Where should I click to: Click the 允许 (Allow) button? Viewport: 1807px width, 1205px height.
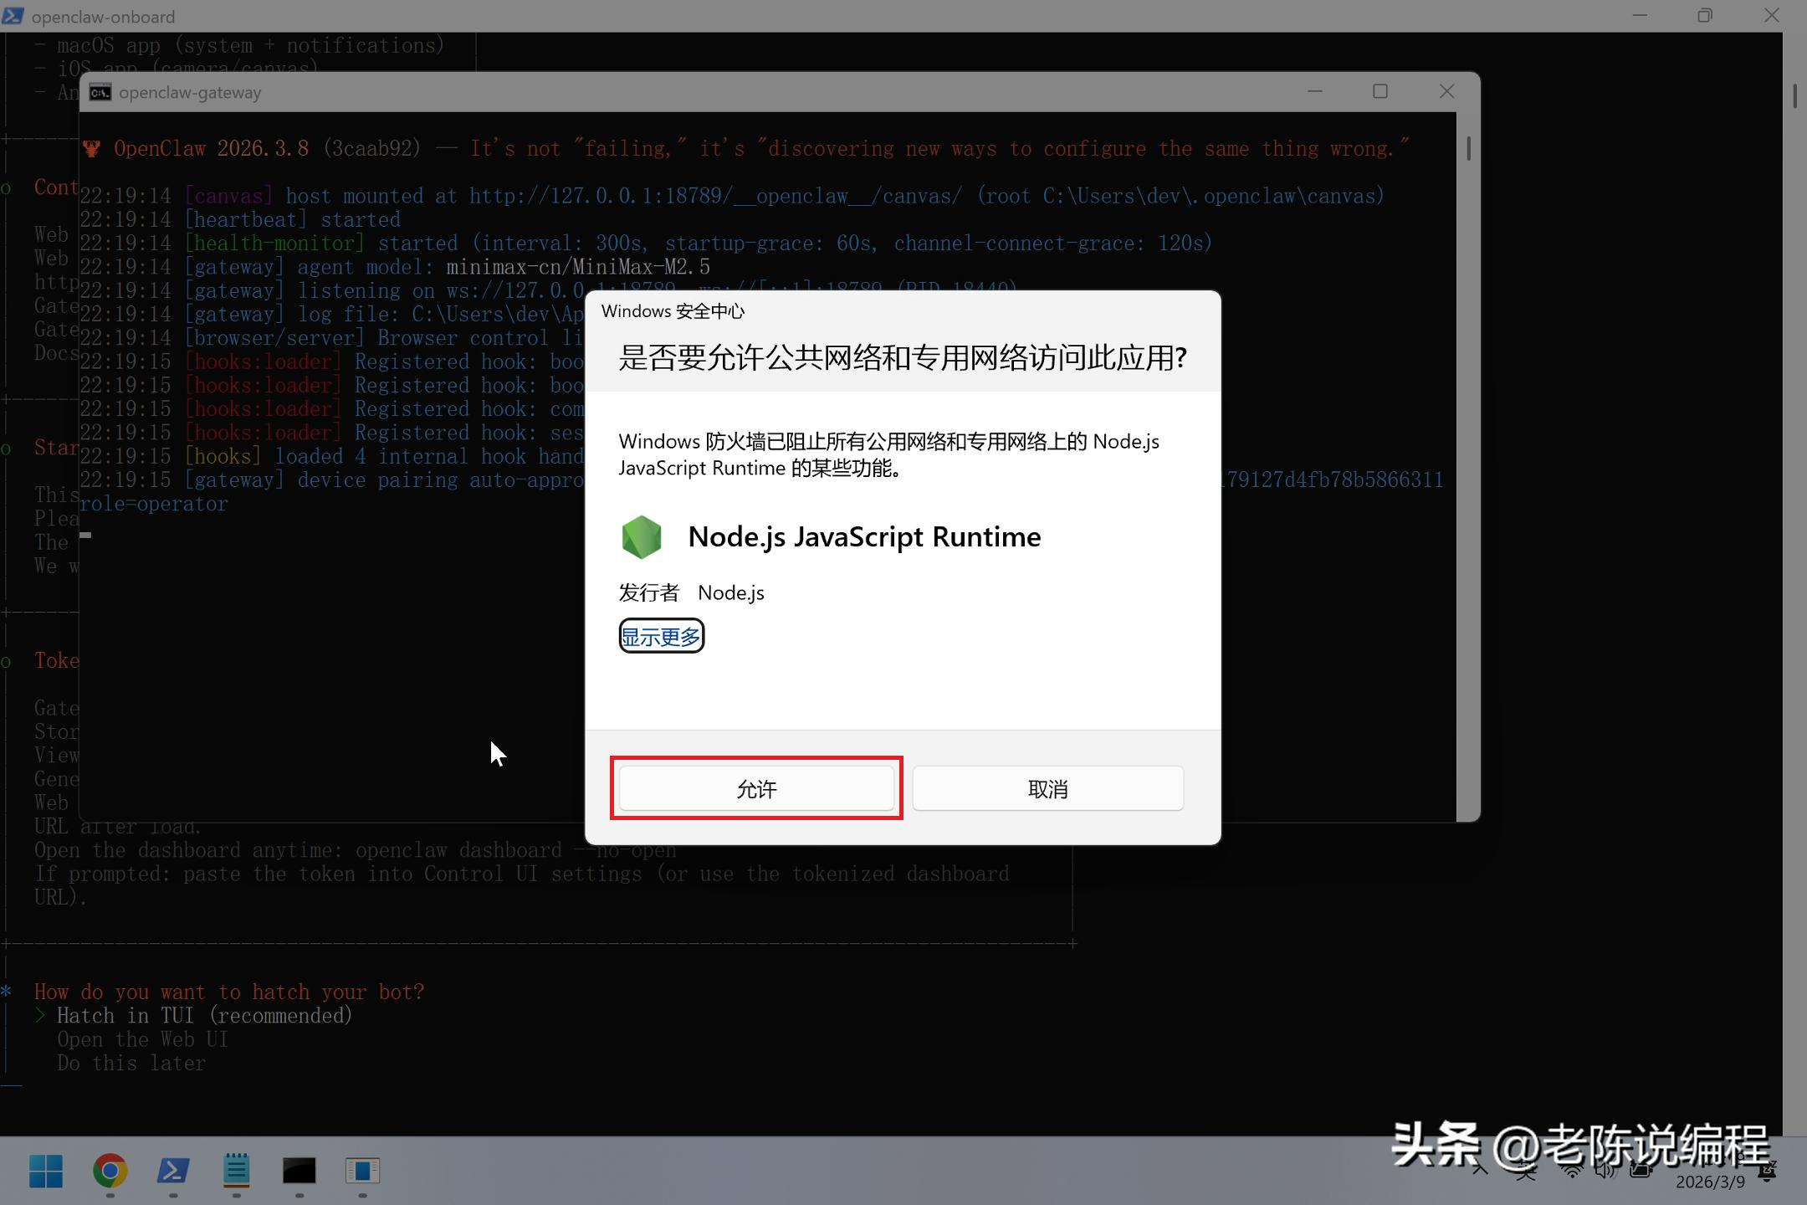coord(756,788)
